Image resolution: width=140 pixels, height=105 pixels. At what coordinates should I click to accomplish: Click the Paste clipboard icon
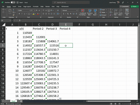(x=10, y=10)
